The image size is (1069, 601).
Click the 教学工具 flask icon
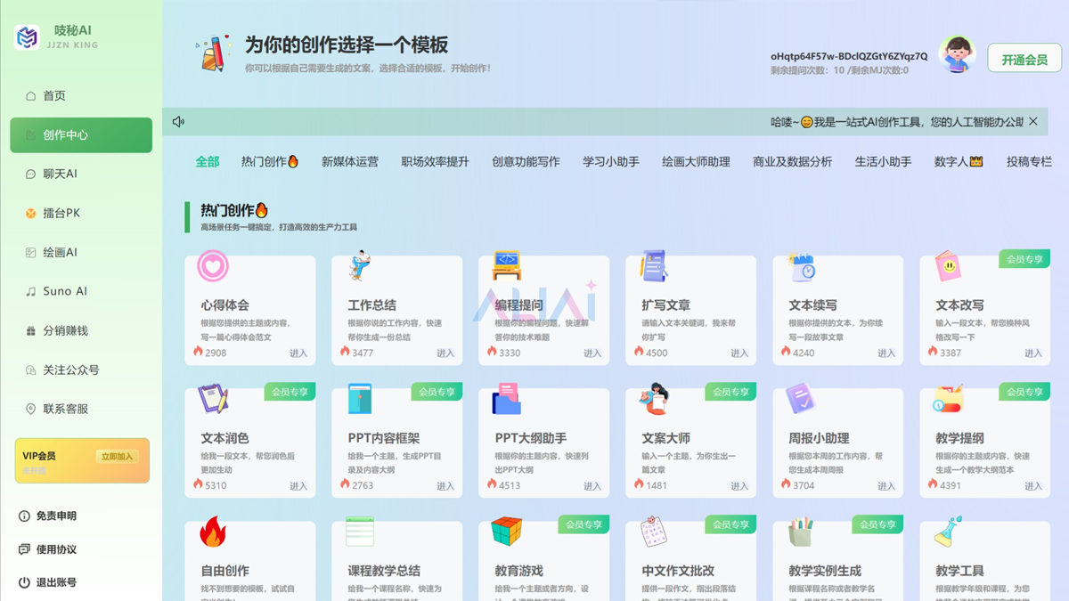[x=948, y=532]
